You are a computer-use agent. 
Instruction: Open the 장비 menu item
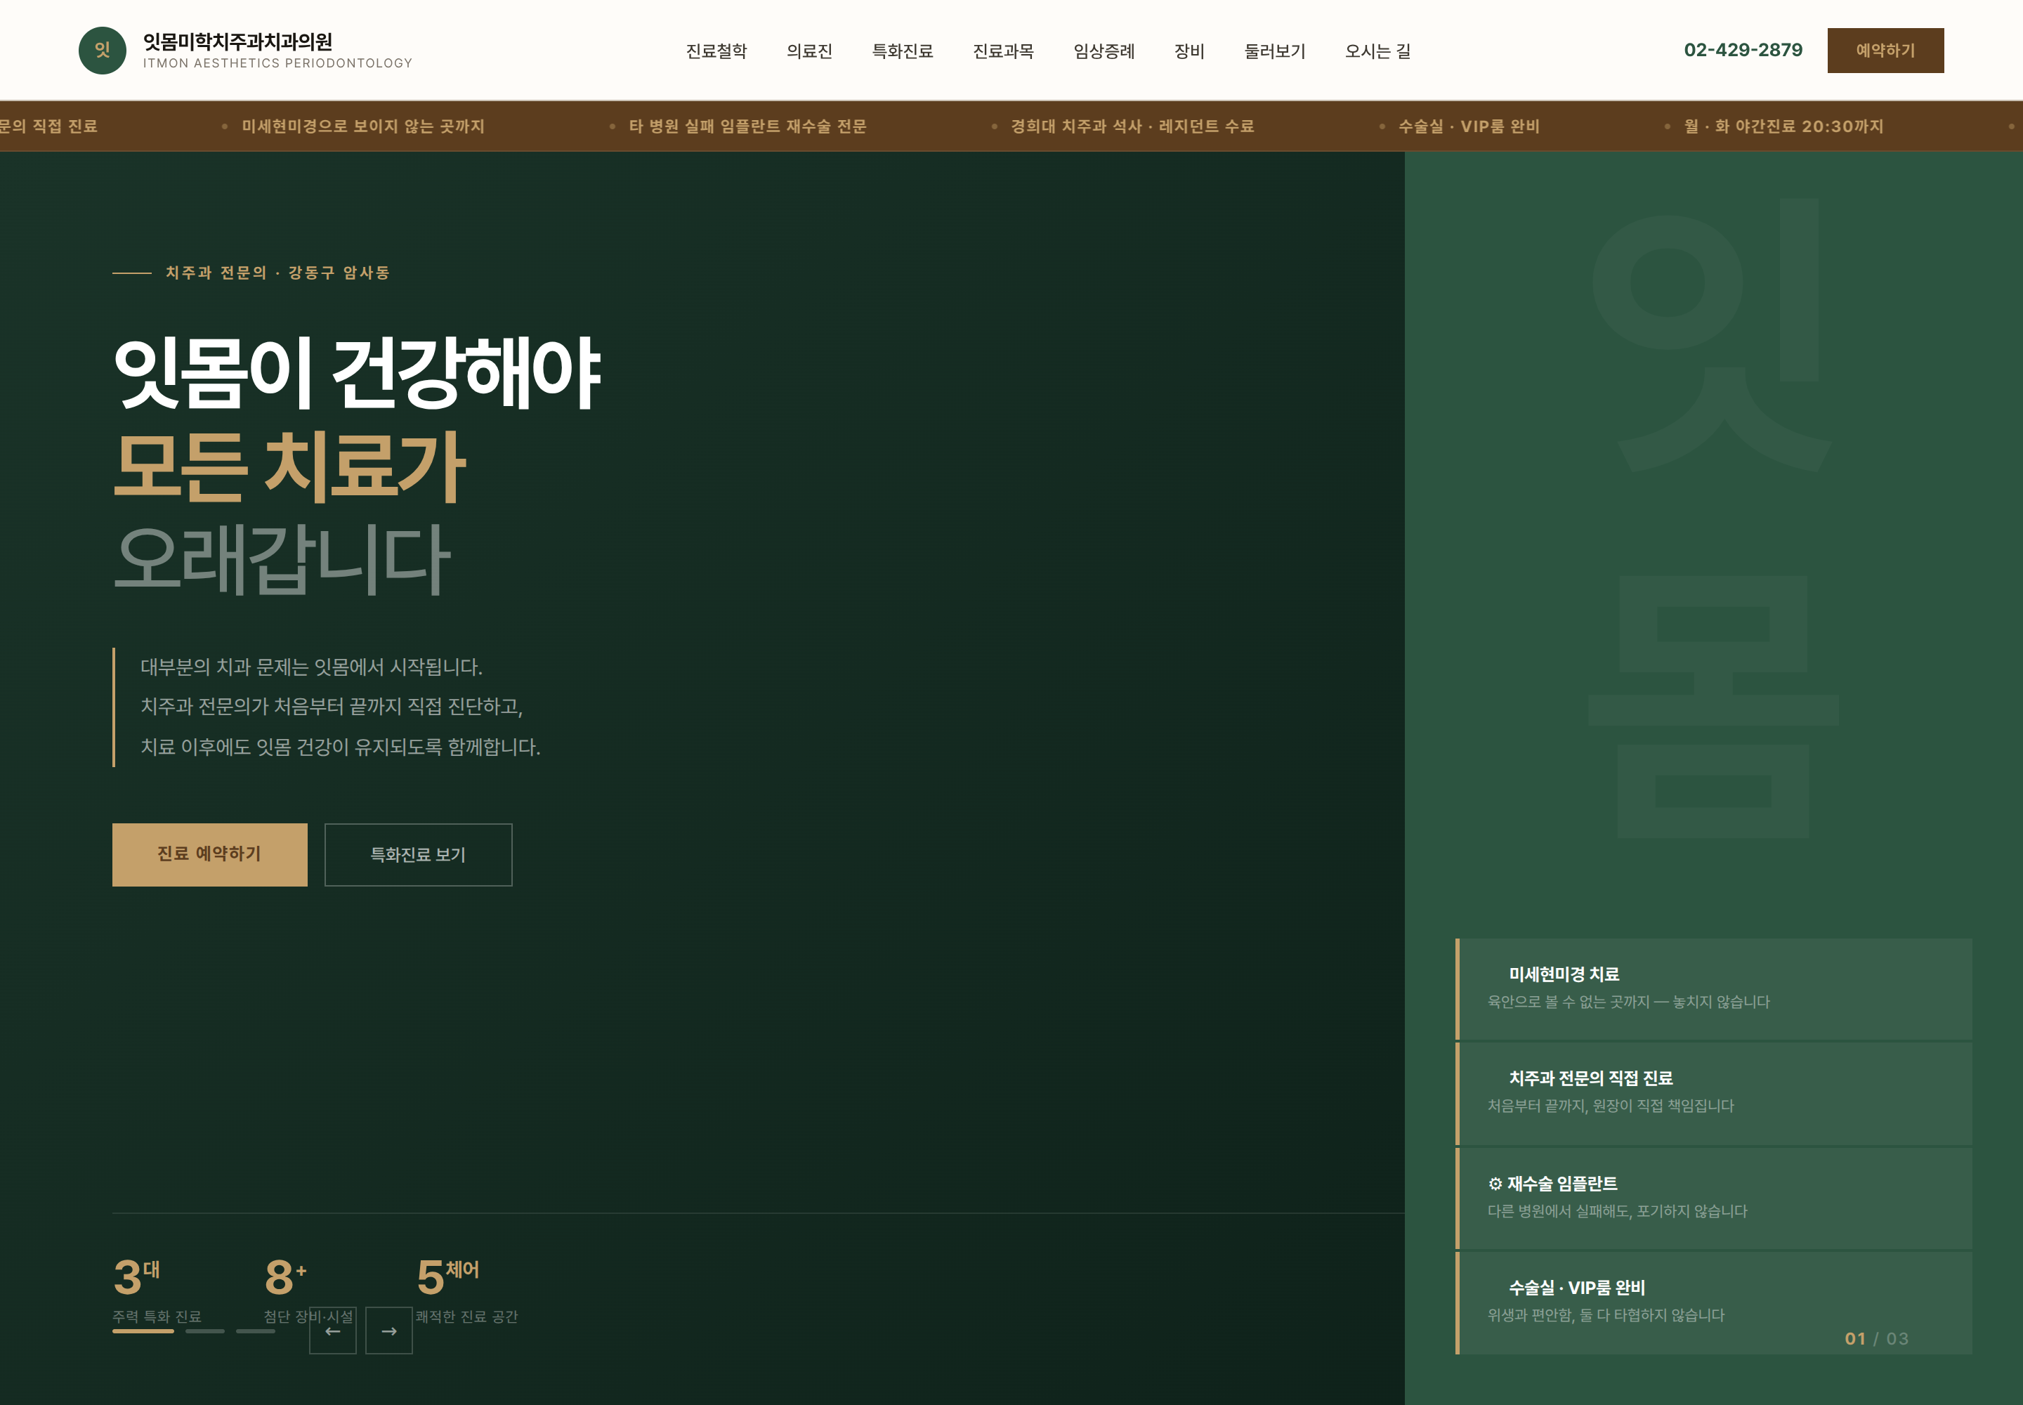[x=1189, y=51]
